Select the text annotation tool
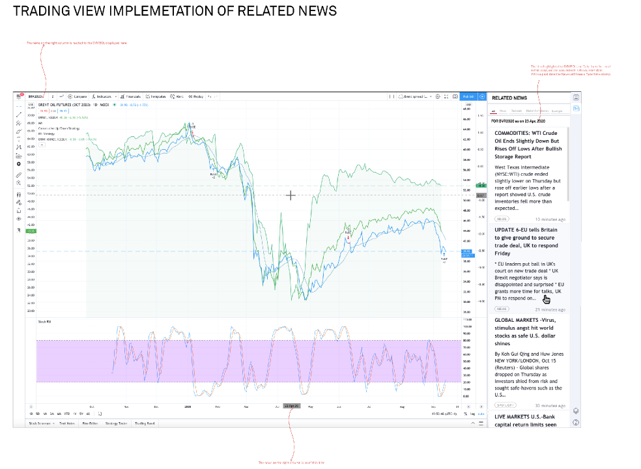Viewport: 641px width, 469px height. (19, 139)
